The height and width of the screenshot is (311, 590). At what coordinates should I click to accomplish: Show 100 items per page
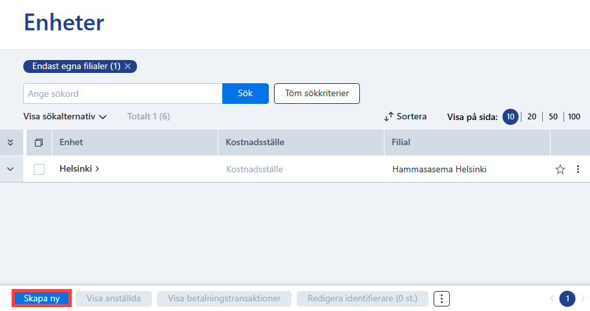pos(574,116)
